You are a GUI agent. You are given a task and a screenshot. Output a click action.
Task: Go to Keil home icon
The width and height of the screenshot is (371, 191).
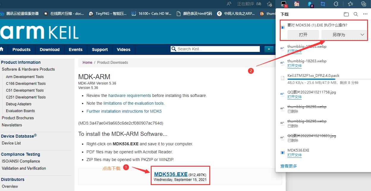[1, 50]
